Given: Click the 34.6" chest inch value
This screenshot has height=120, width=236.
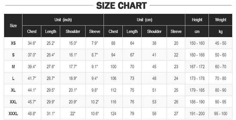Looking at the screenshot, I should click(x=32, y=43).
